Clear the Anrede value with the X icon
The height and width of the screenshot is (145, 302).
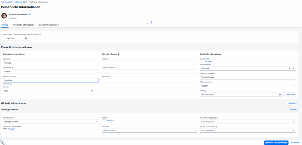pyautogui.click(x=92, y=91)
